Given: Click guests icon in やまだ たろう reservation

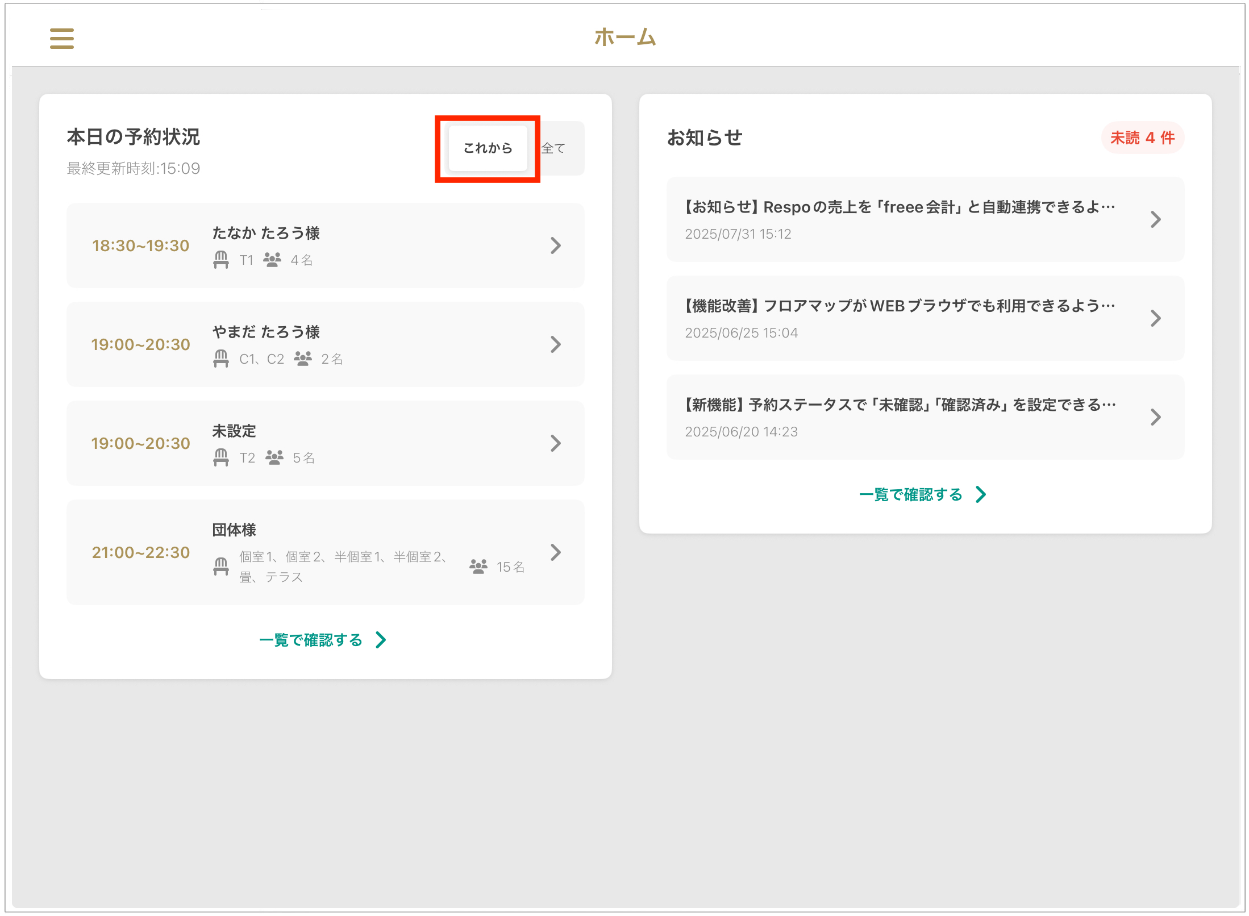Looking at the screenshot, I should (x=302, y=359).
